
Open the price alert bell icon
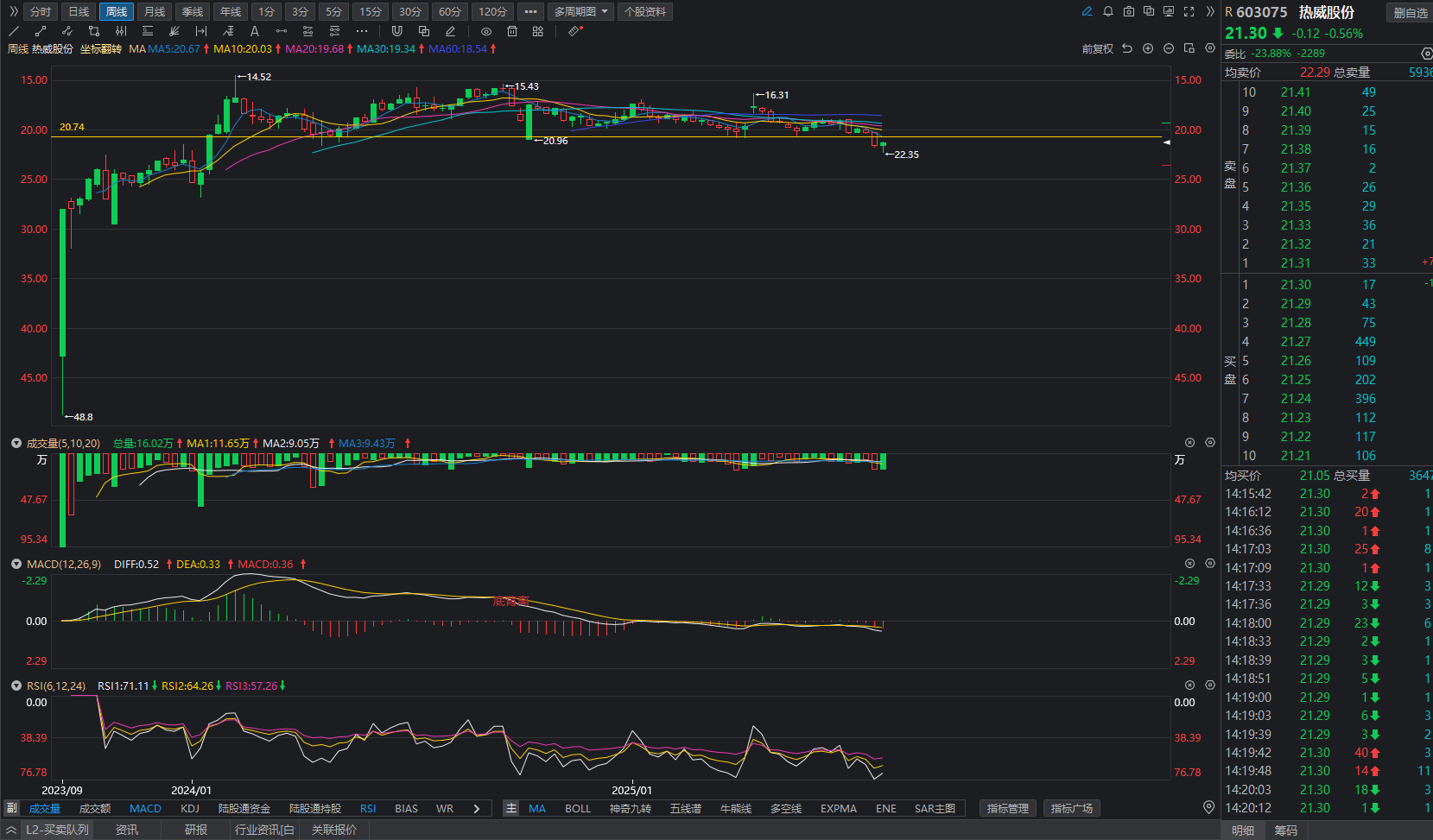click(1108, 11)
